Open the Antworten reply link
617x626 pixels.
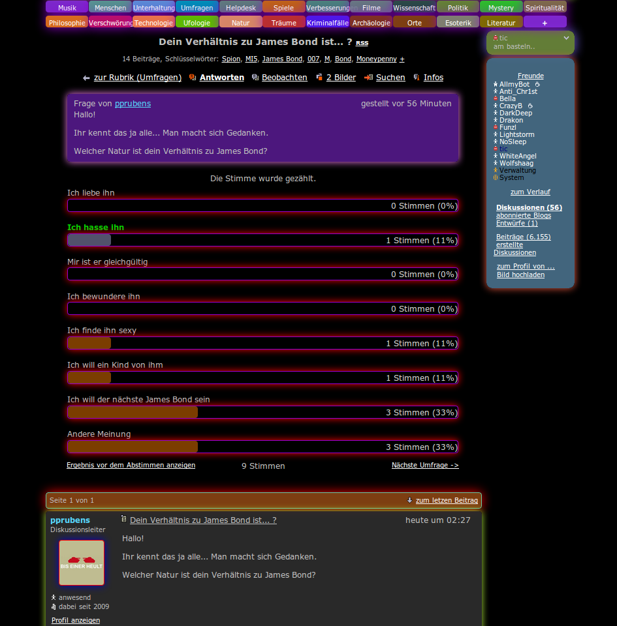[x=222, y=78]
